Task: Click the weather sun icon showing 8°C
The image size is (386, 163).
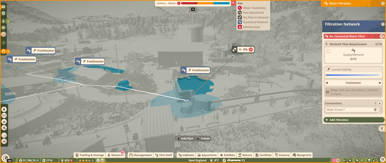Action: (211, 160)
